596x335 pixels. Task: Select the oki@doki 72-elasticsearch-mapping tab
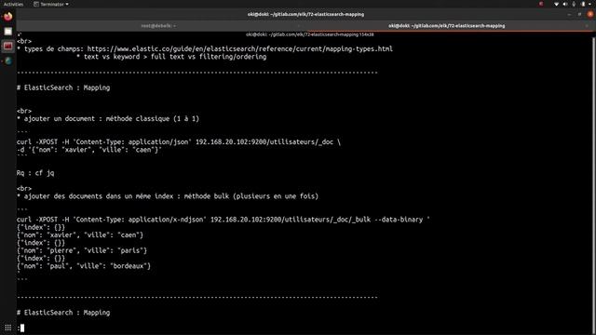point(447,26)
